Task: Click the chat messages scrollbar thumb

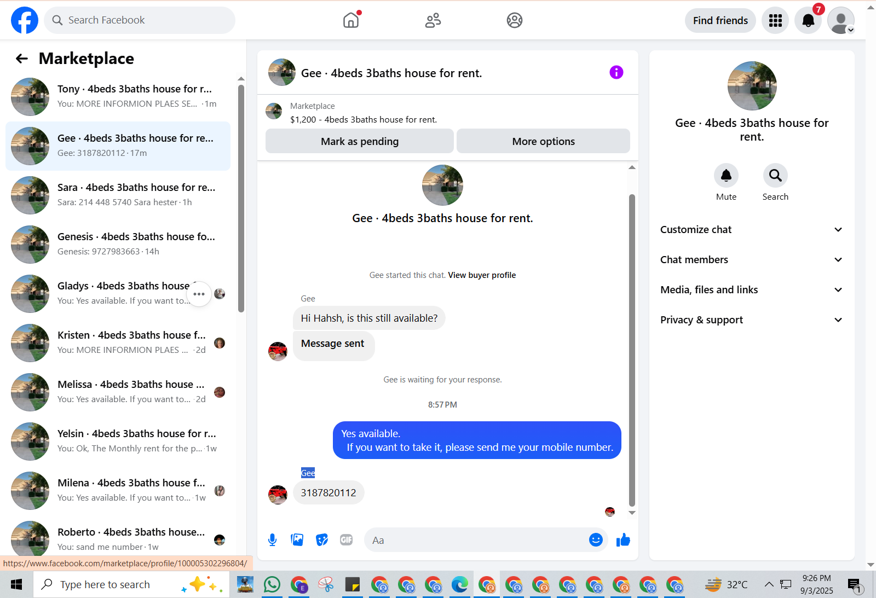Action: [632, 350]
